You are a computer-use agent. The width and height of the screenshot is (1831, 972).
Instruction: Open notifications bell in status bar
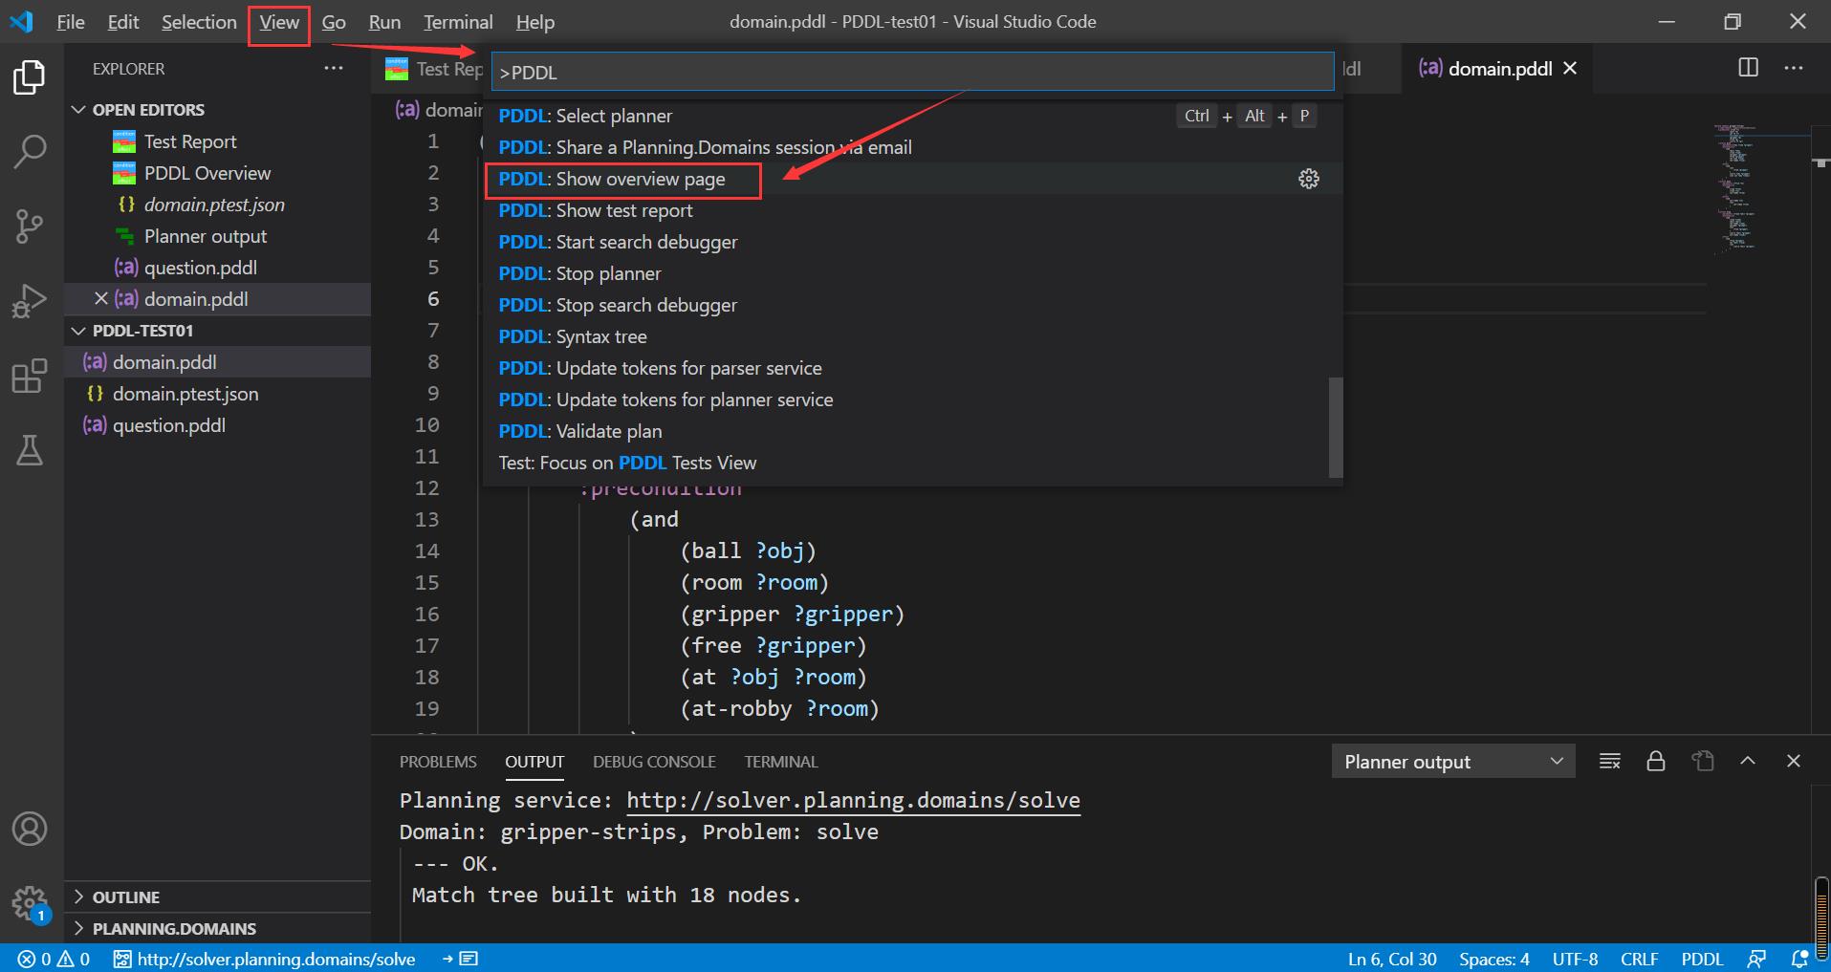point(1799,959)
